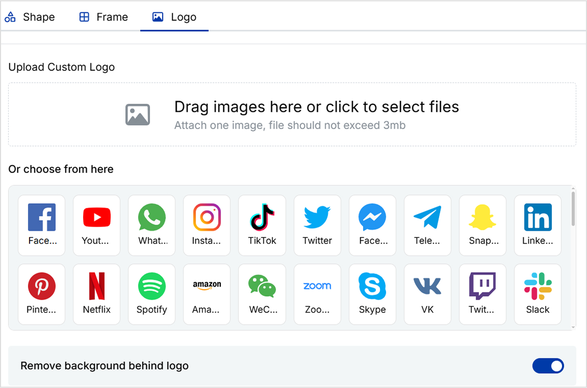This screenshot has width=587, height=388.
Task: Toggle Remove background behind logo switch
Action: pyautogui.click(x=548, y=366)
